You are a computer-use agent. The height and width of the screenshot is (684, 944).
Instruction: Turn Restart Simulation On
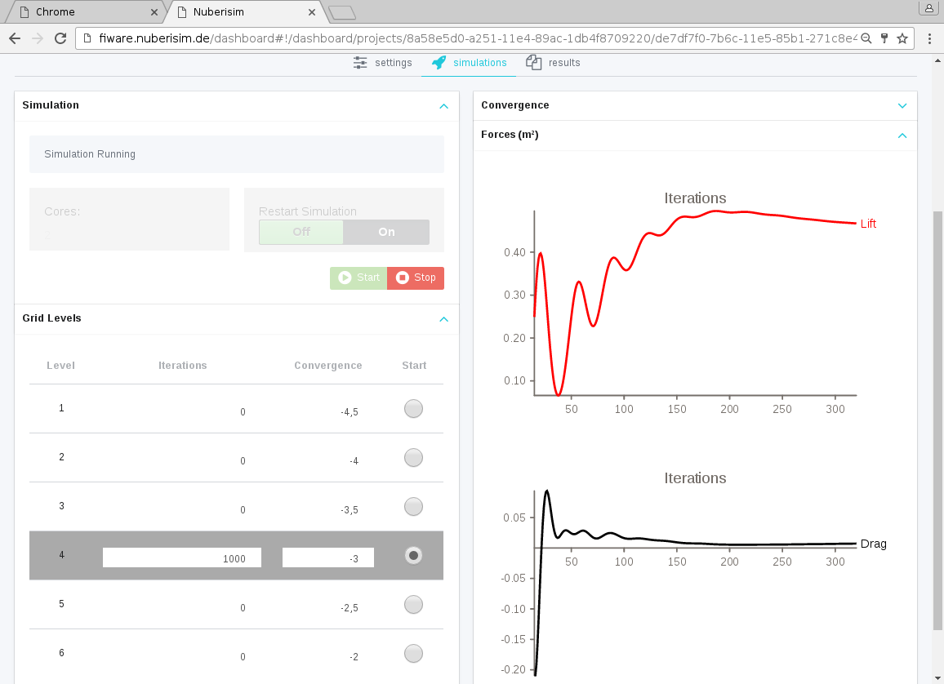pos(386,232)
